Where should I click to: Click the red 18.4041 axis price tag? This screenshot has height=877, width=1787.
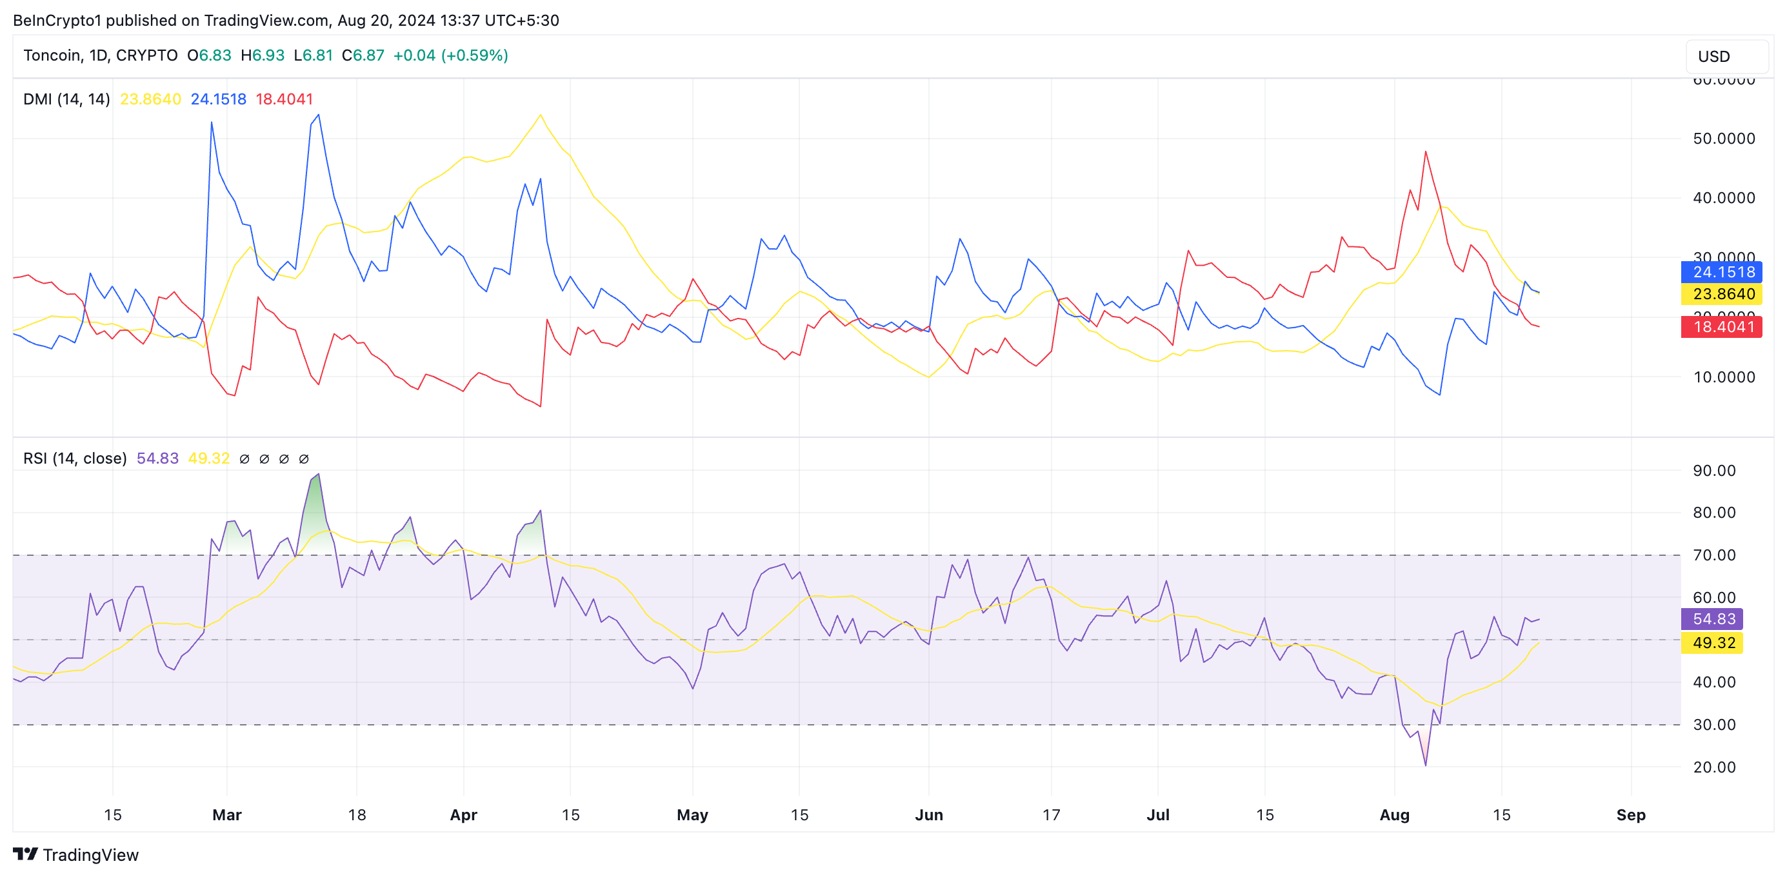[1721, 326]
